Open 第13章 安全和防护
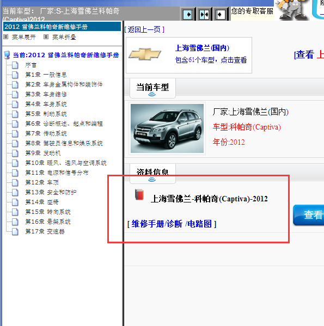The image size is (324, 326). coord(51,192)
